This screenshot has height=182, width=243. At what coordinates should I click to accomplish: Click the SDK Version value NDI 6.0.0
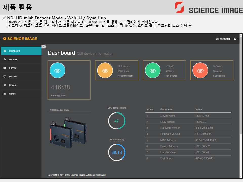point(201,122)
